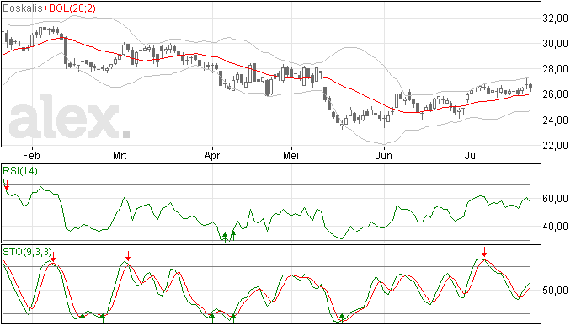Click the 32,00 price axis value
581x326 pixels.
point(555,19)
